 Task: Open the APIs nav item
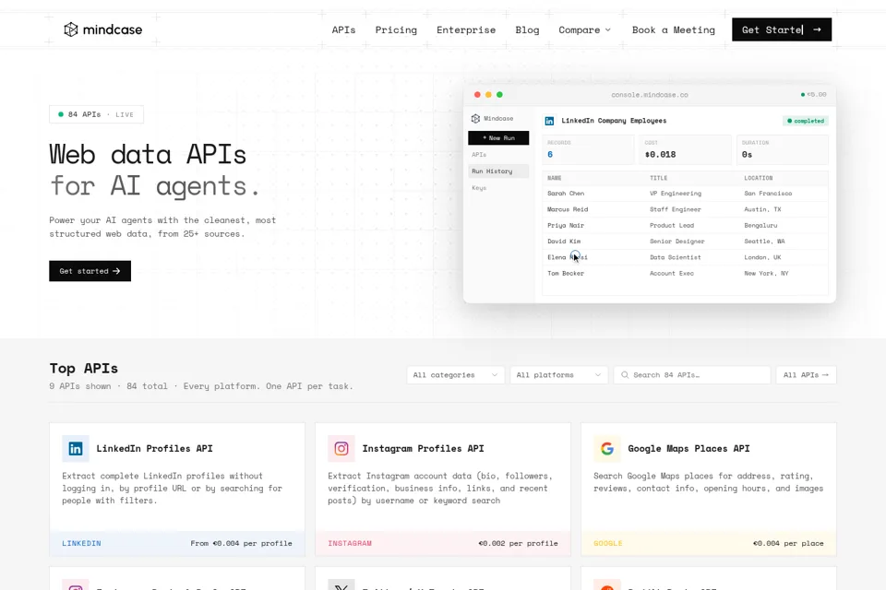click(343, 29)
